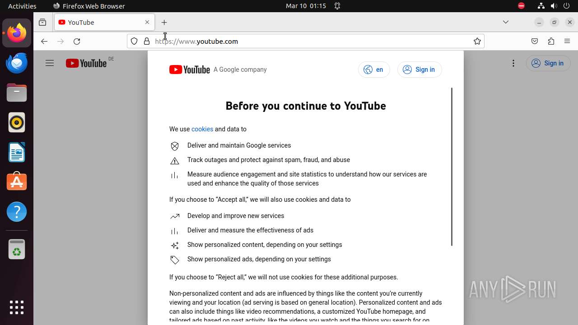Bookmark this page with the star

[477, 41]
